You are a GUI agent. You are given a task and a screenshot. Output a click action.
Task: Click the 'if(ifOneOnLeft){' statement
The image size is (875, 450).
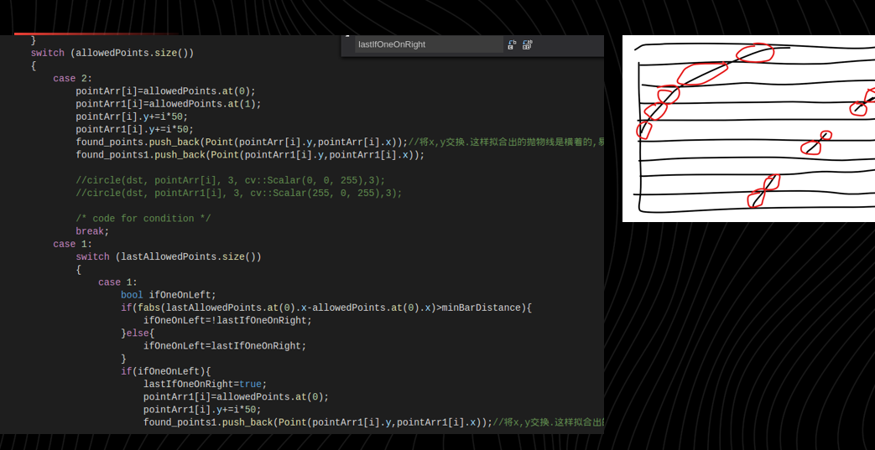pyautogui.click(x=165, y=371)
